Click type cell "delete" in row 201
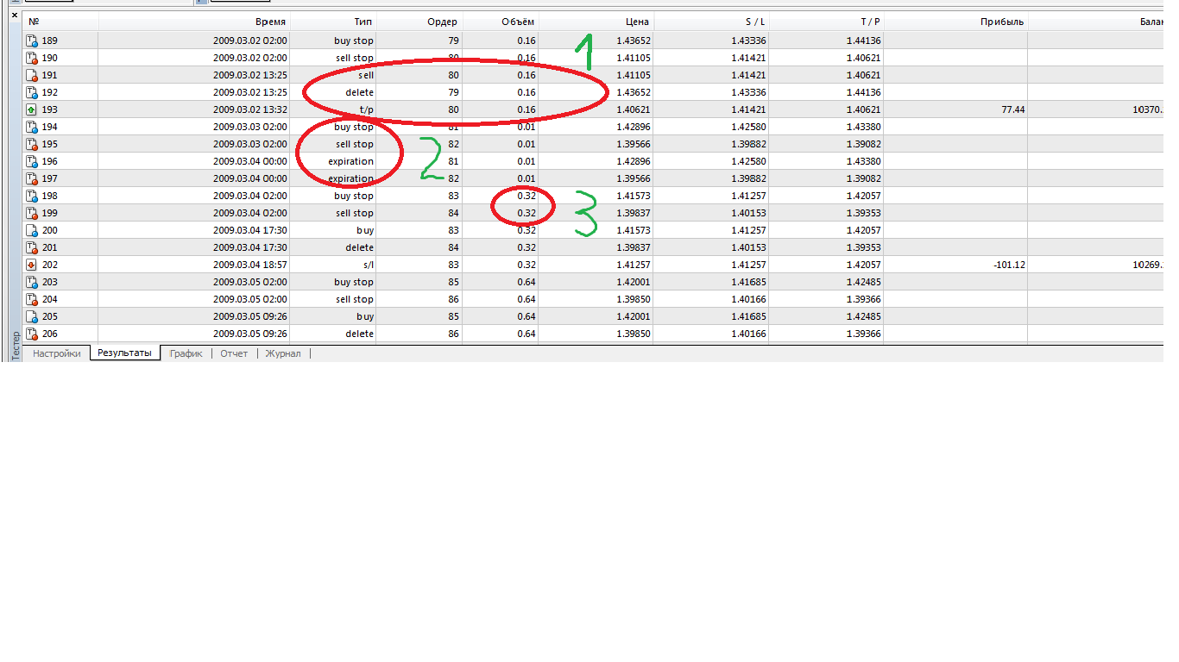The width and height of the screenshot is (1179, 662). pyautogui.click(x=359, y=247)
